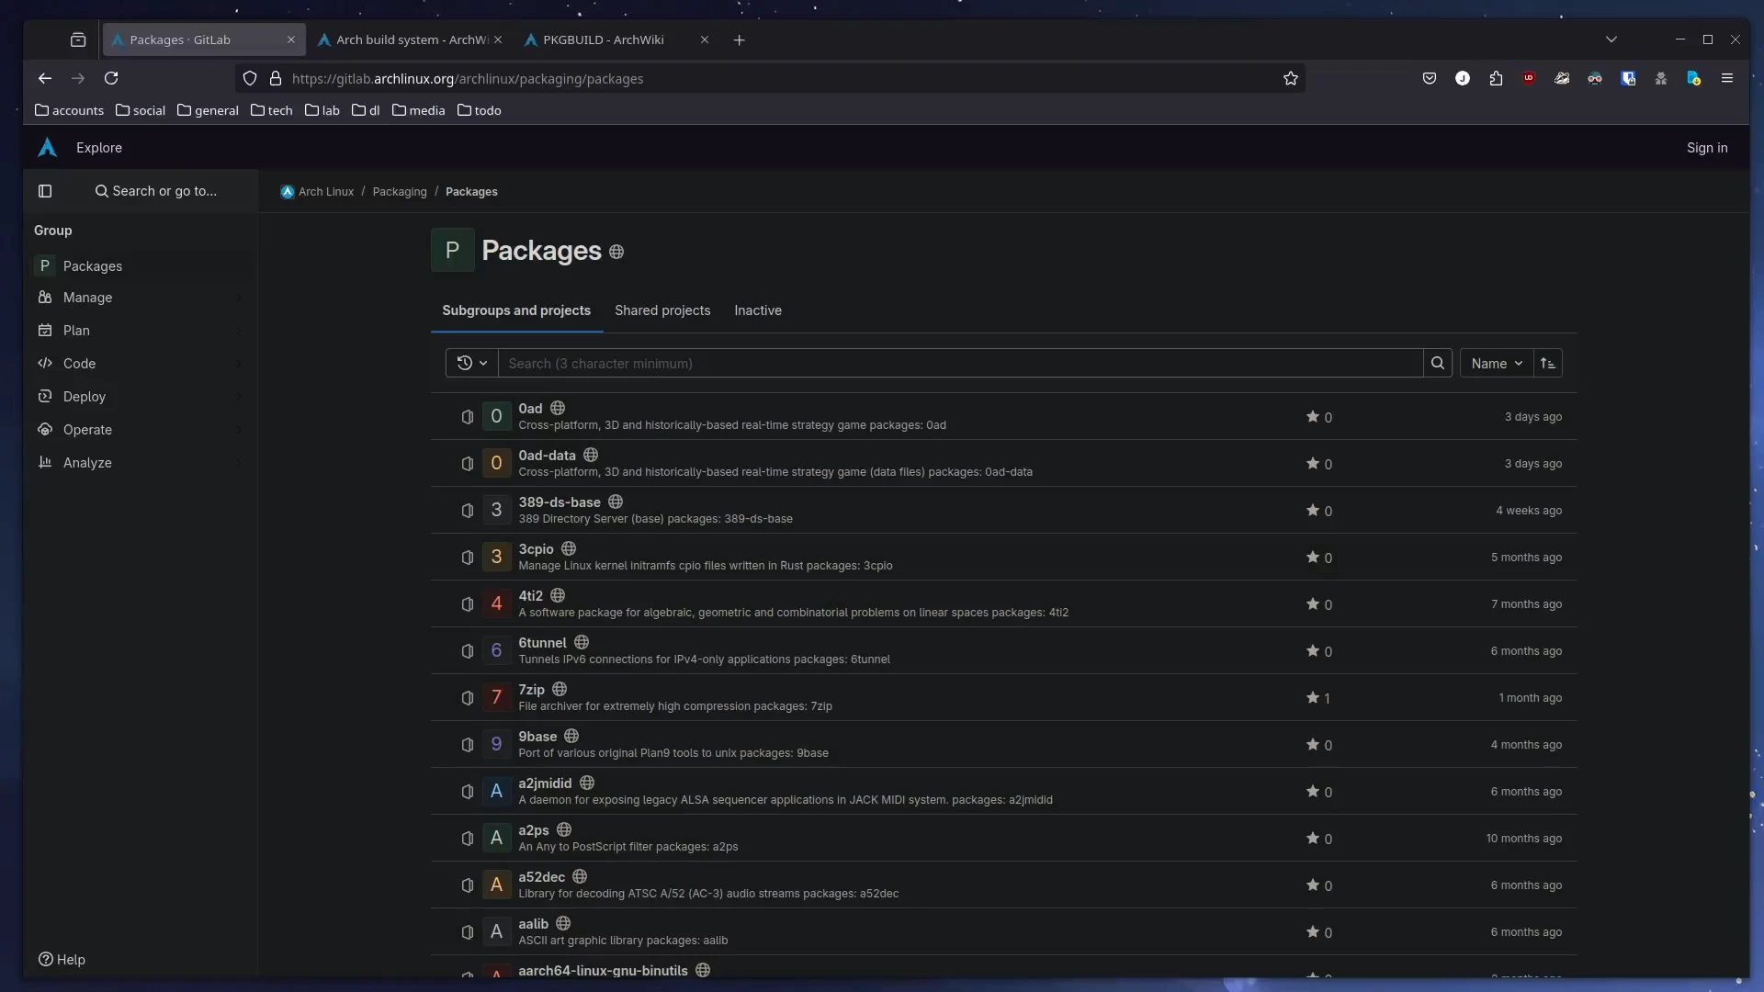Open the extensions puzzle icon in the toolbar
Screen dimensions: 1764x992
click(x=1496, y=79)
